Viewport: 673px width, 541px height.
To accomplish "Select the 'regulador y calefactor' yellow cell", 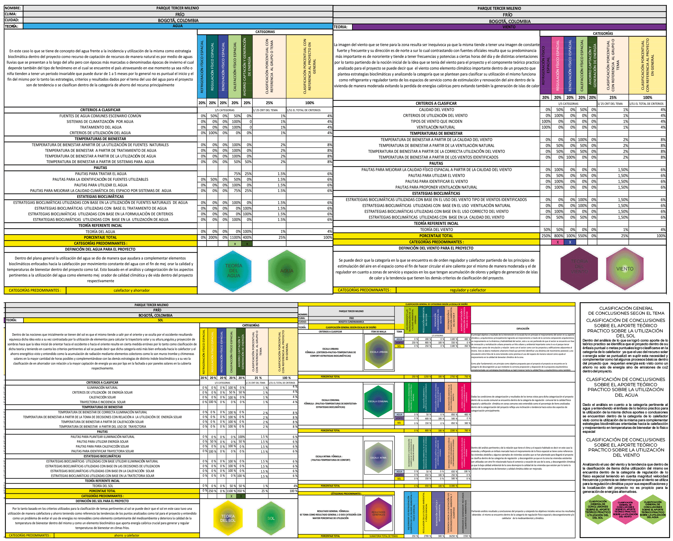I will (468, 290).
